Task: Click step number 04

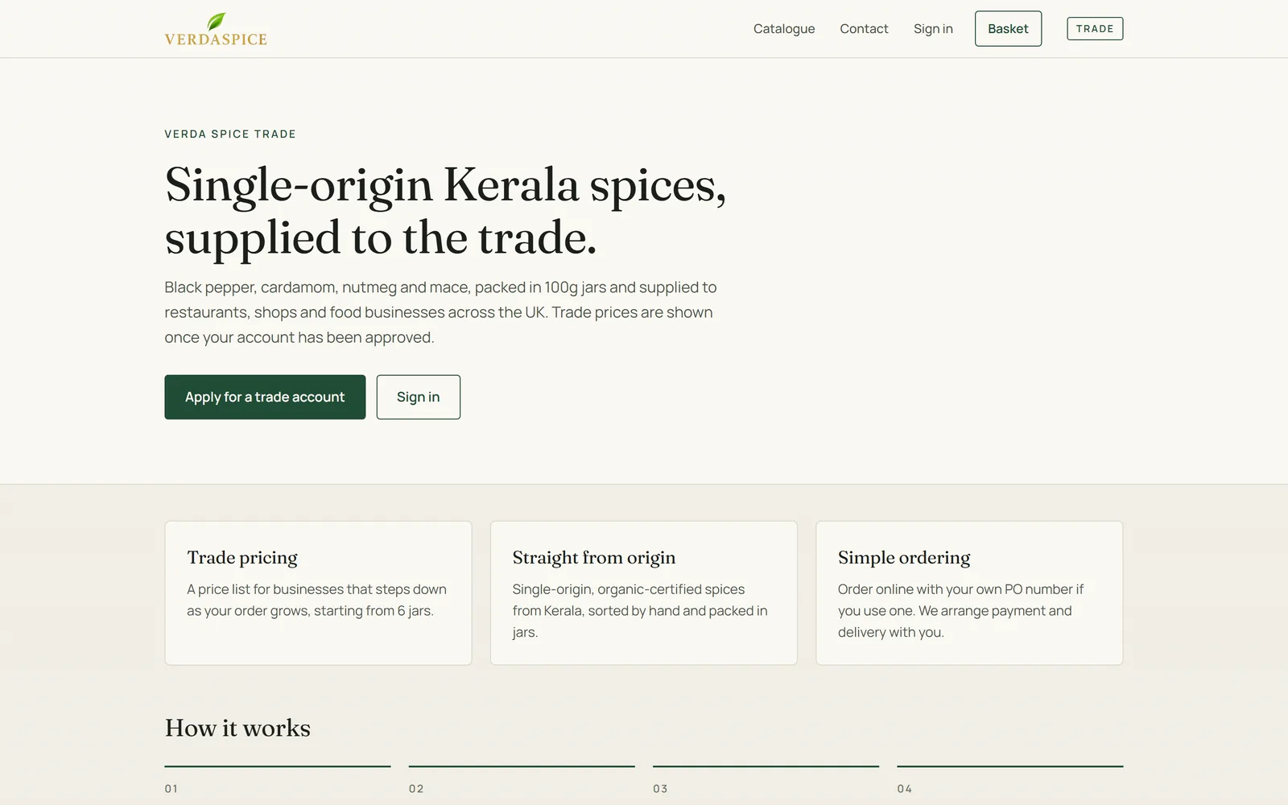Action: tap(905, 789)
